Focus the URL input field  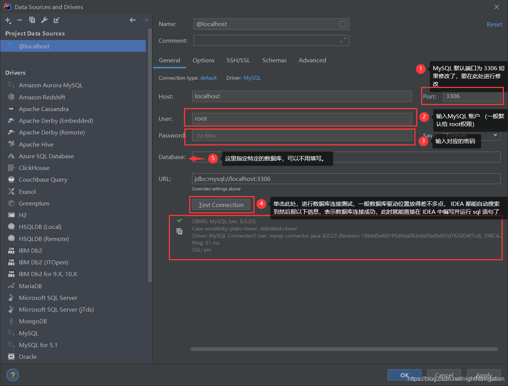[346, 179]
